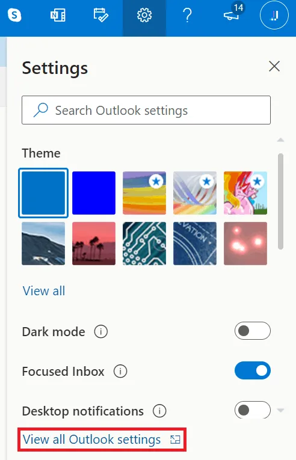Open the OneNote feed icon

pyautogui.click(x=58, y=14)
